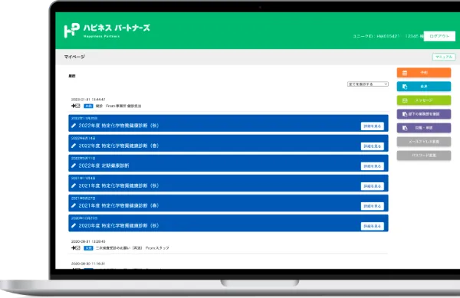Click the purple 部下の受診歴を確認 button

[424, 114]
